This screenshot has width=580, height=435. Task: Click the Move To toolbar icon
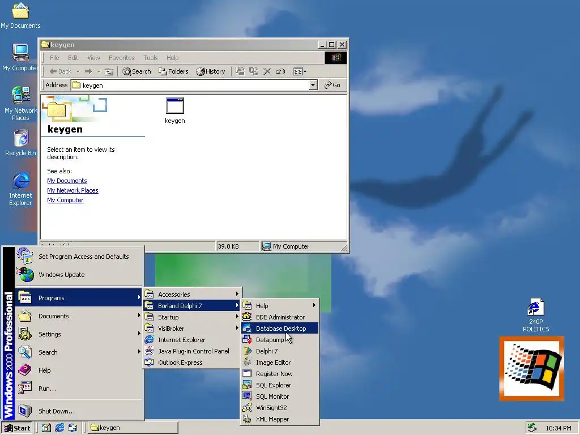click(x=240, y=71)
